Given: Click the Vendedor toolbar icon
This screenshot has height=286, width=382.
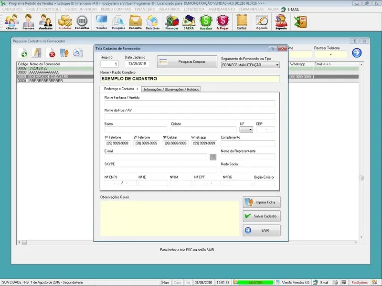Looking at the screenshot, I should (x=45, y=22).
